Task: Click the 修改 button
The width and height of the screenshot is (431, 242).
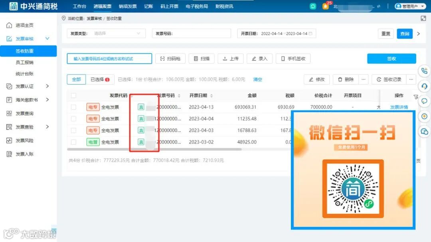Action: tap(316, 79)
